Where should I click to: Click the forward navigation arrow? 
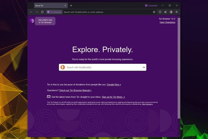click(x=37, y=12)
